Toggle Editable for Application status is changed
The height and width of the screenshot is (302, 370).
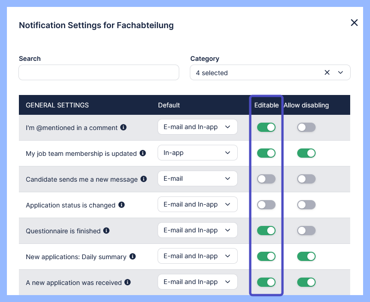(x=266, y=205)
